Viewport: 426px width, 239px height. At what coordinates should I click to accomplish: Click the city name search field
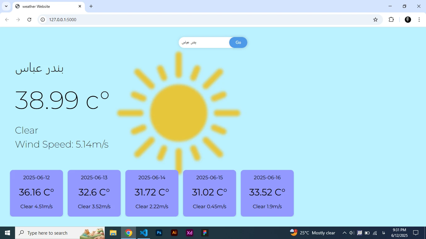click(204, 43)
